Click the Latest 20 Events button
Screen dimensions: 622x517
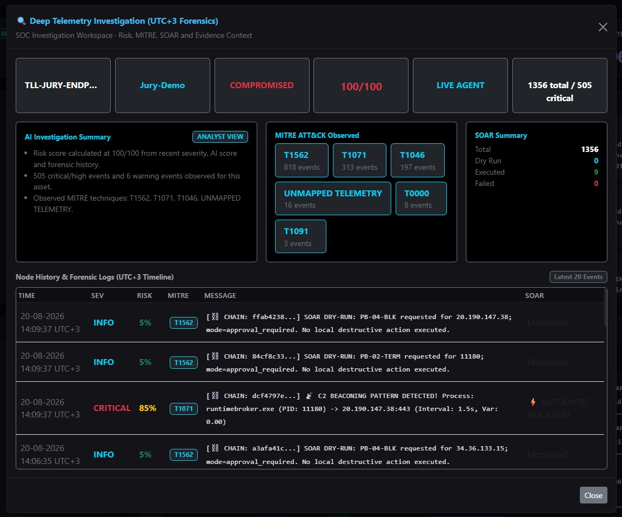(x=578, y=277)
